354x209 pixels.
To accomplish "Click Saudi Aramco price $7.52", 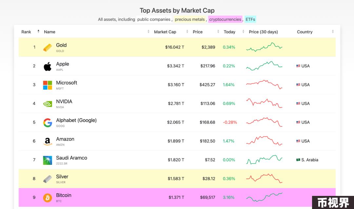I will (210, 160).
